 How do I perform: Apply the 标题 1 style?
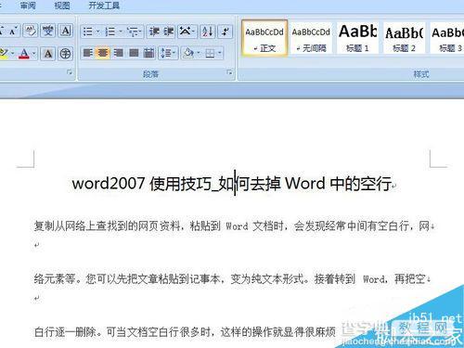[x=357, y=38]
